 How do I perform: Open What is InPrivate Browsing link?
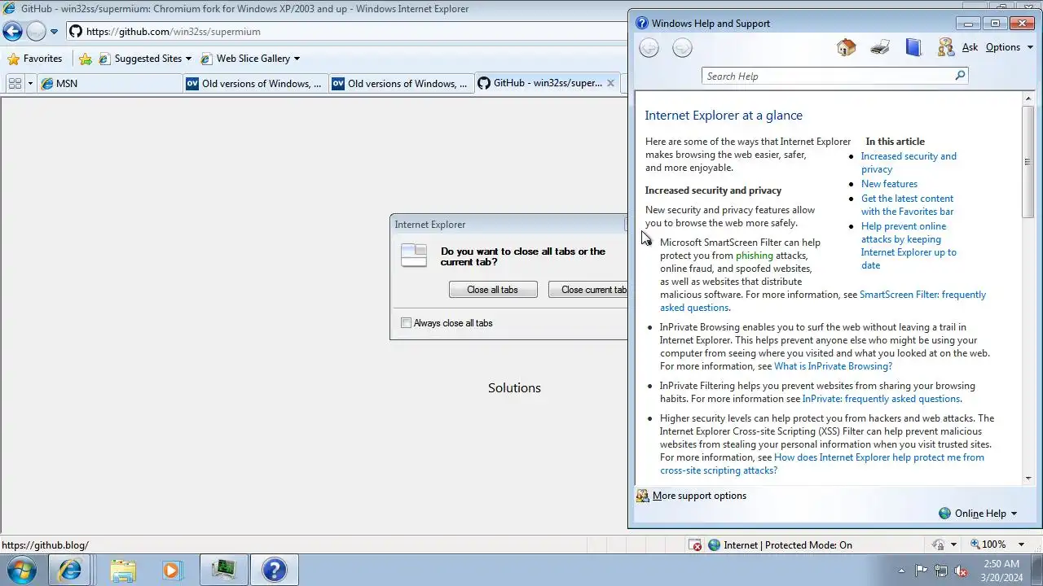tap(833, 366)
